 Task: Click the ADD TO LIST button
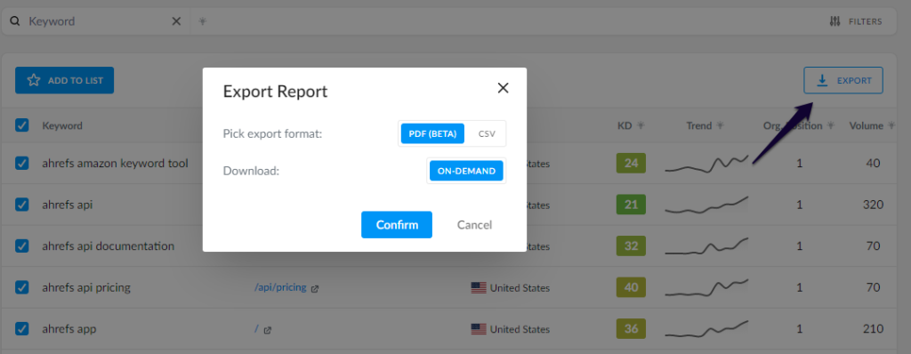click(x=64, y=80)
